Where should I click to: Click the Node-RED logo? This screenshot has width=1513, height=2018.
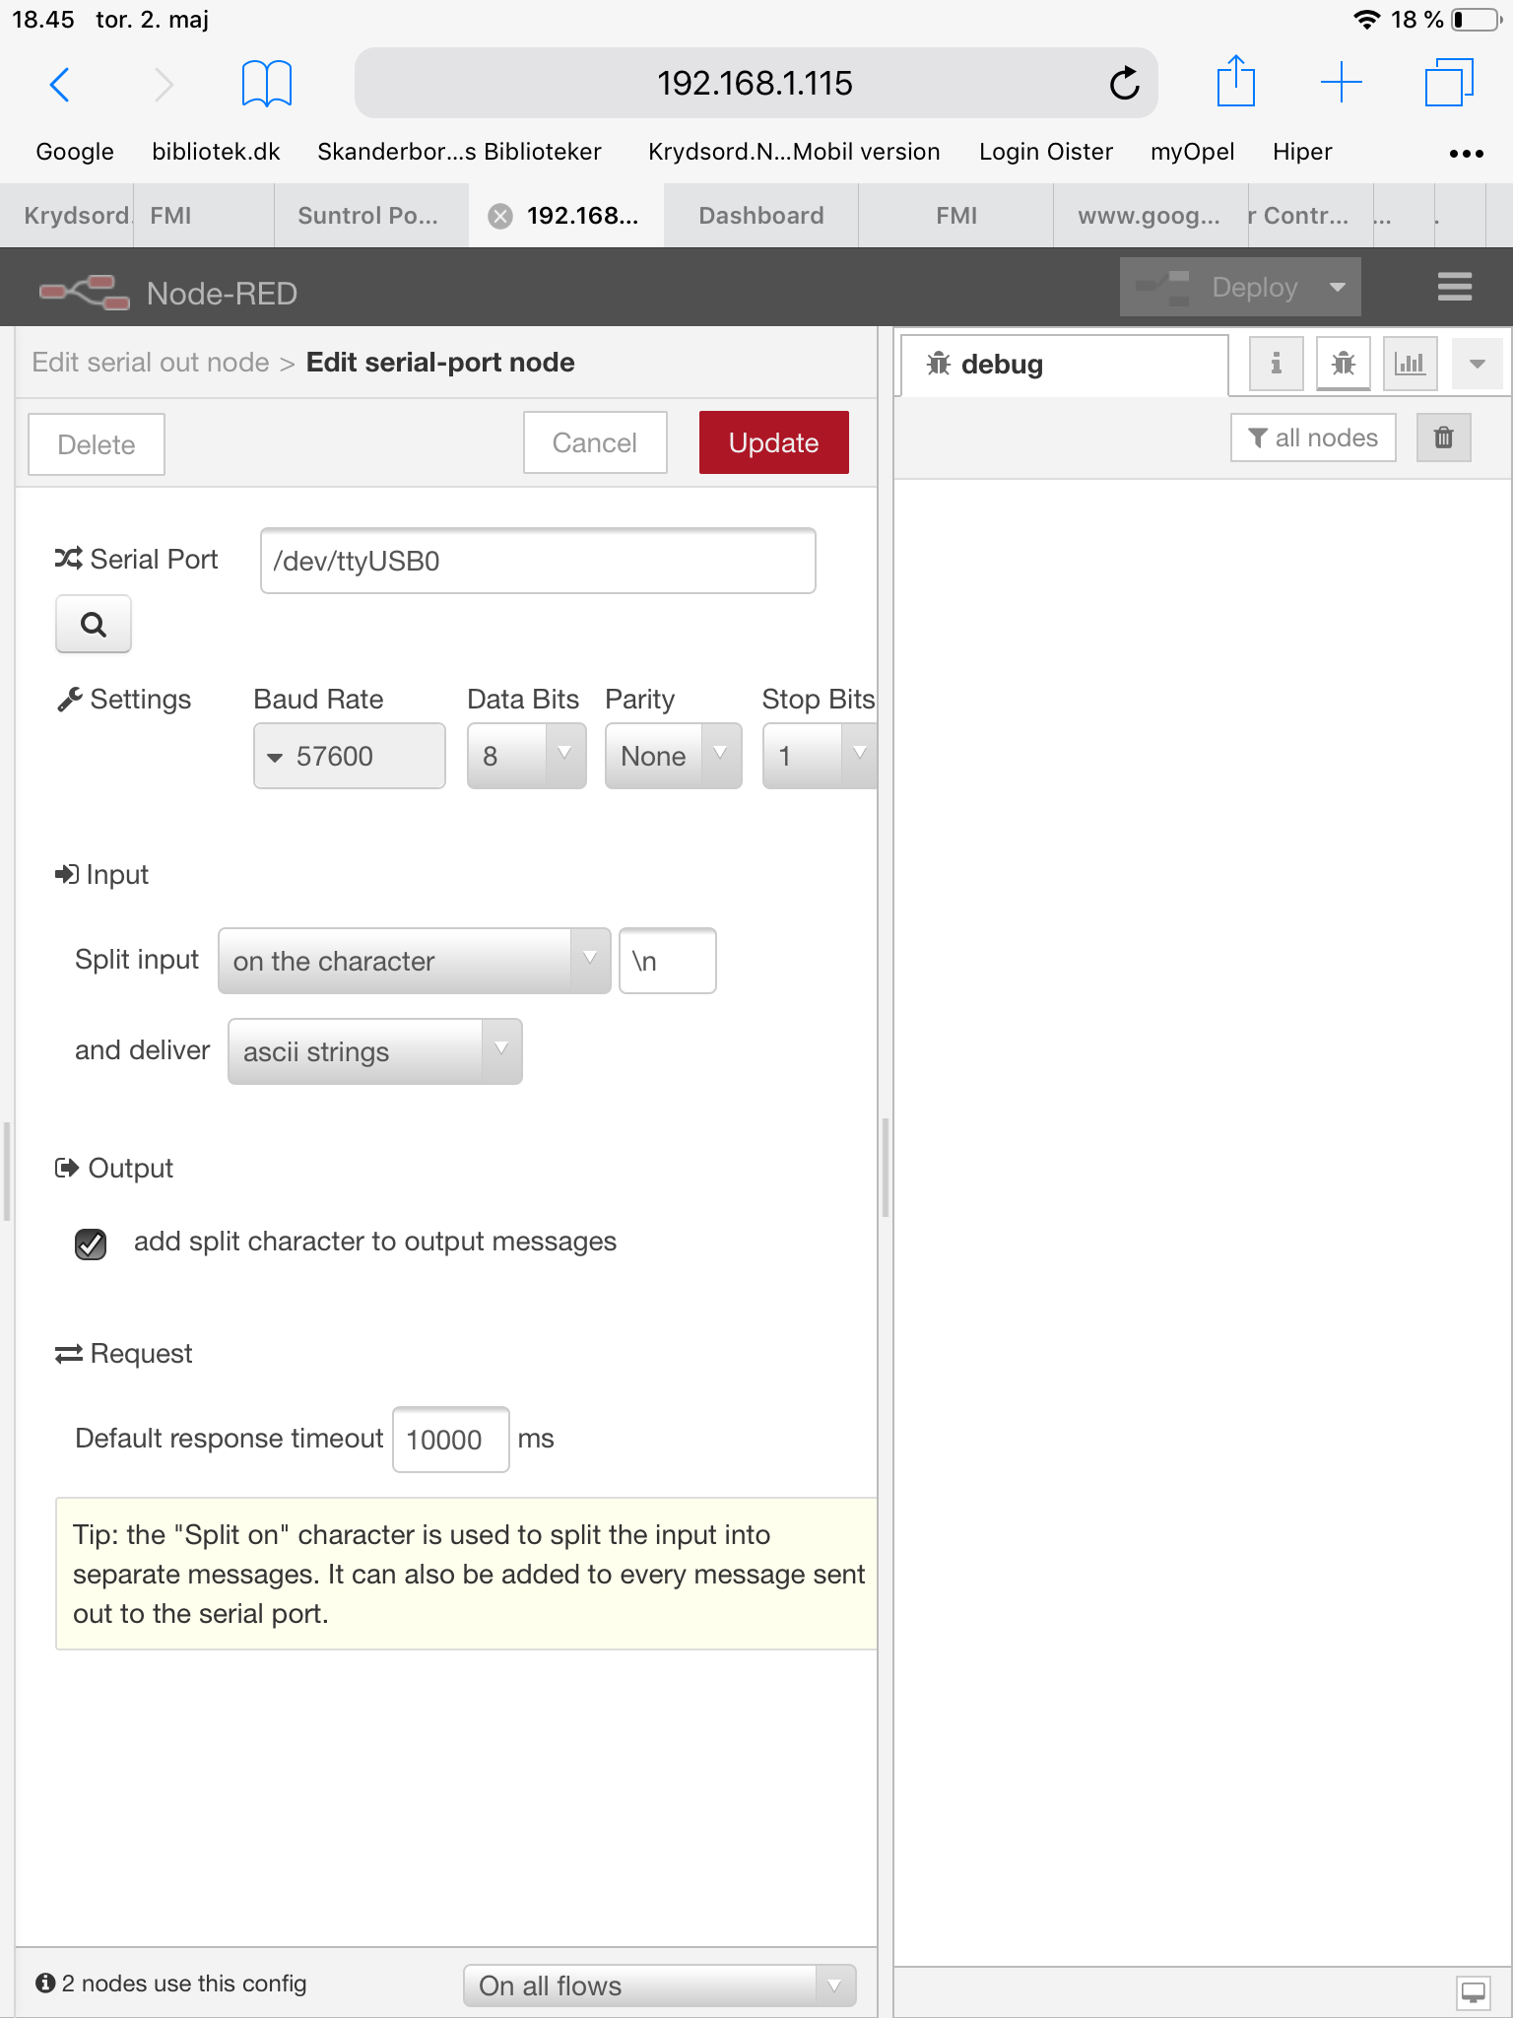[x=85, y=293]
